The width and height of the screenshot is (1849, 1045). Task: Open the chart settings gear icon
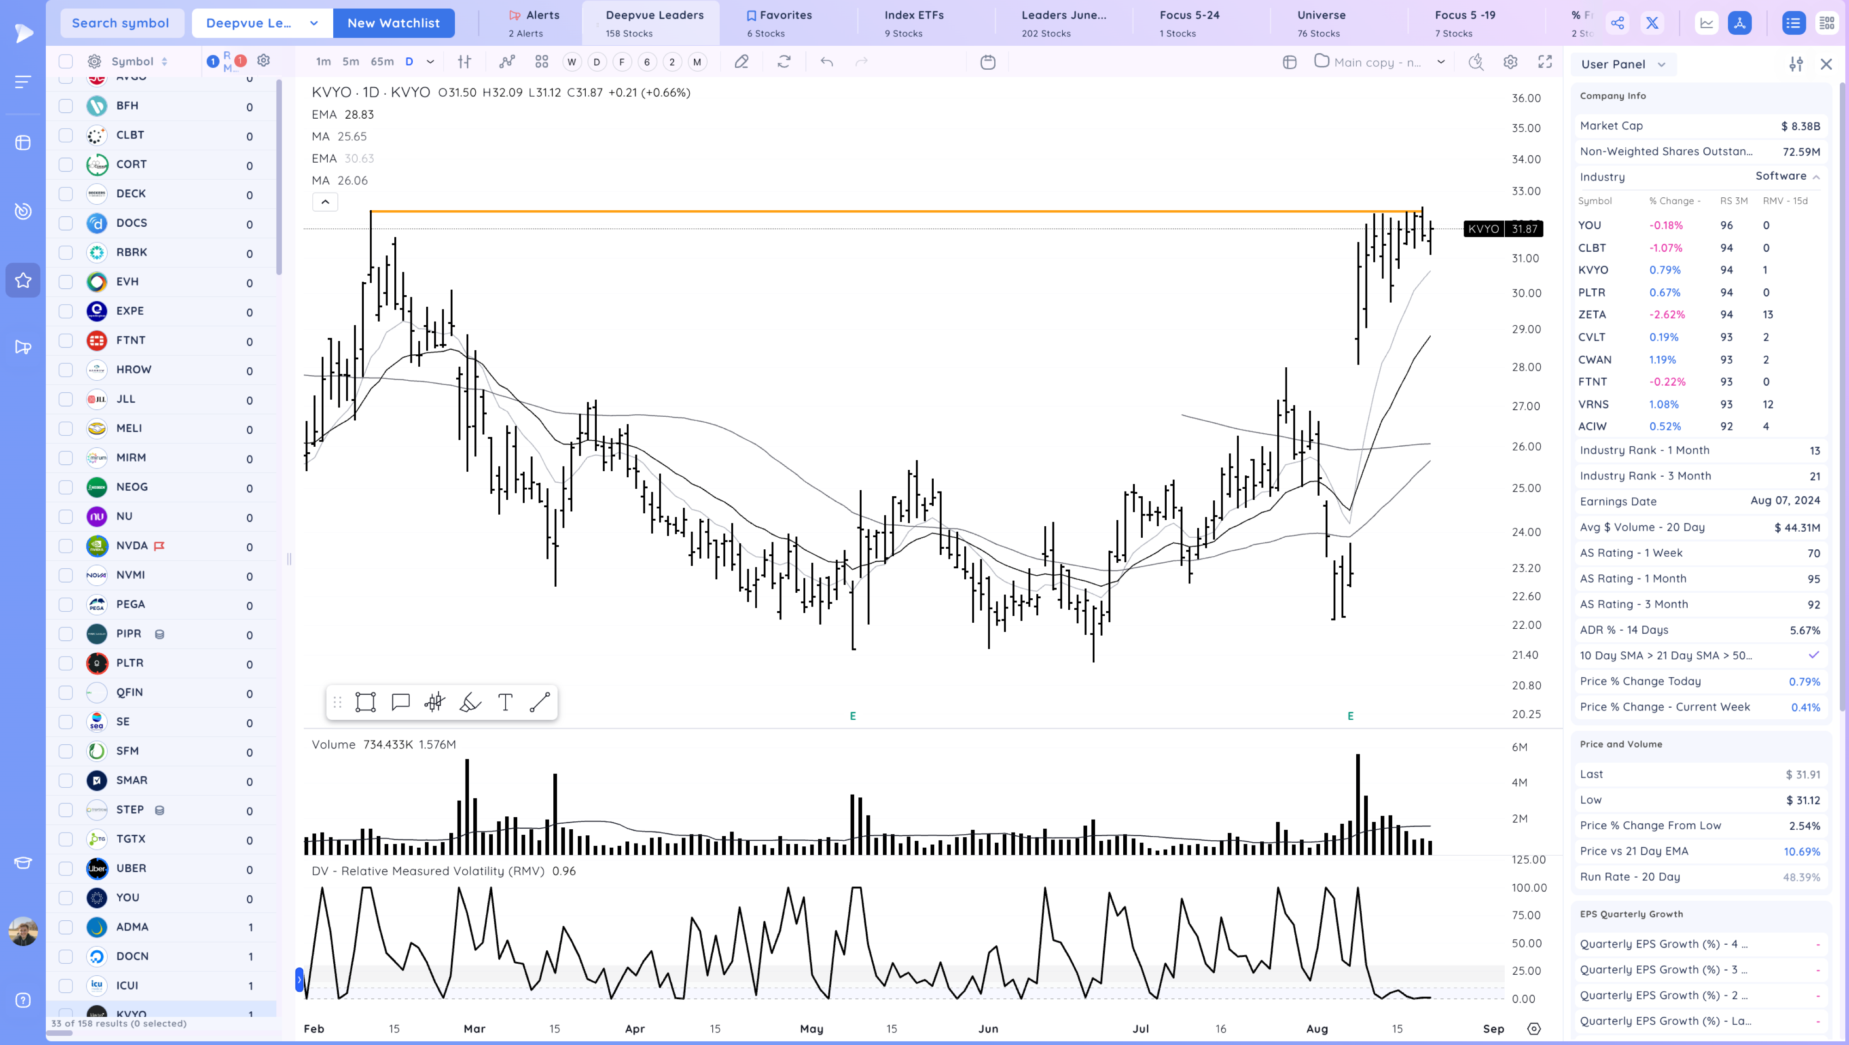click(x=1510, y=62)
